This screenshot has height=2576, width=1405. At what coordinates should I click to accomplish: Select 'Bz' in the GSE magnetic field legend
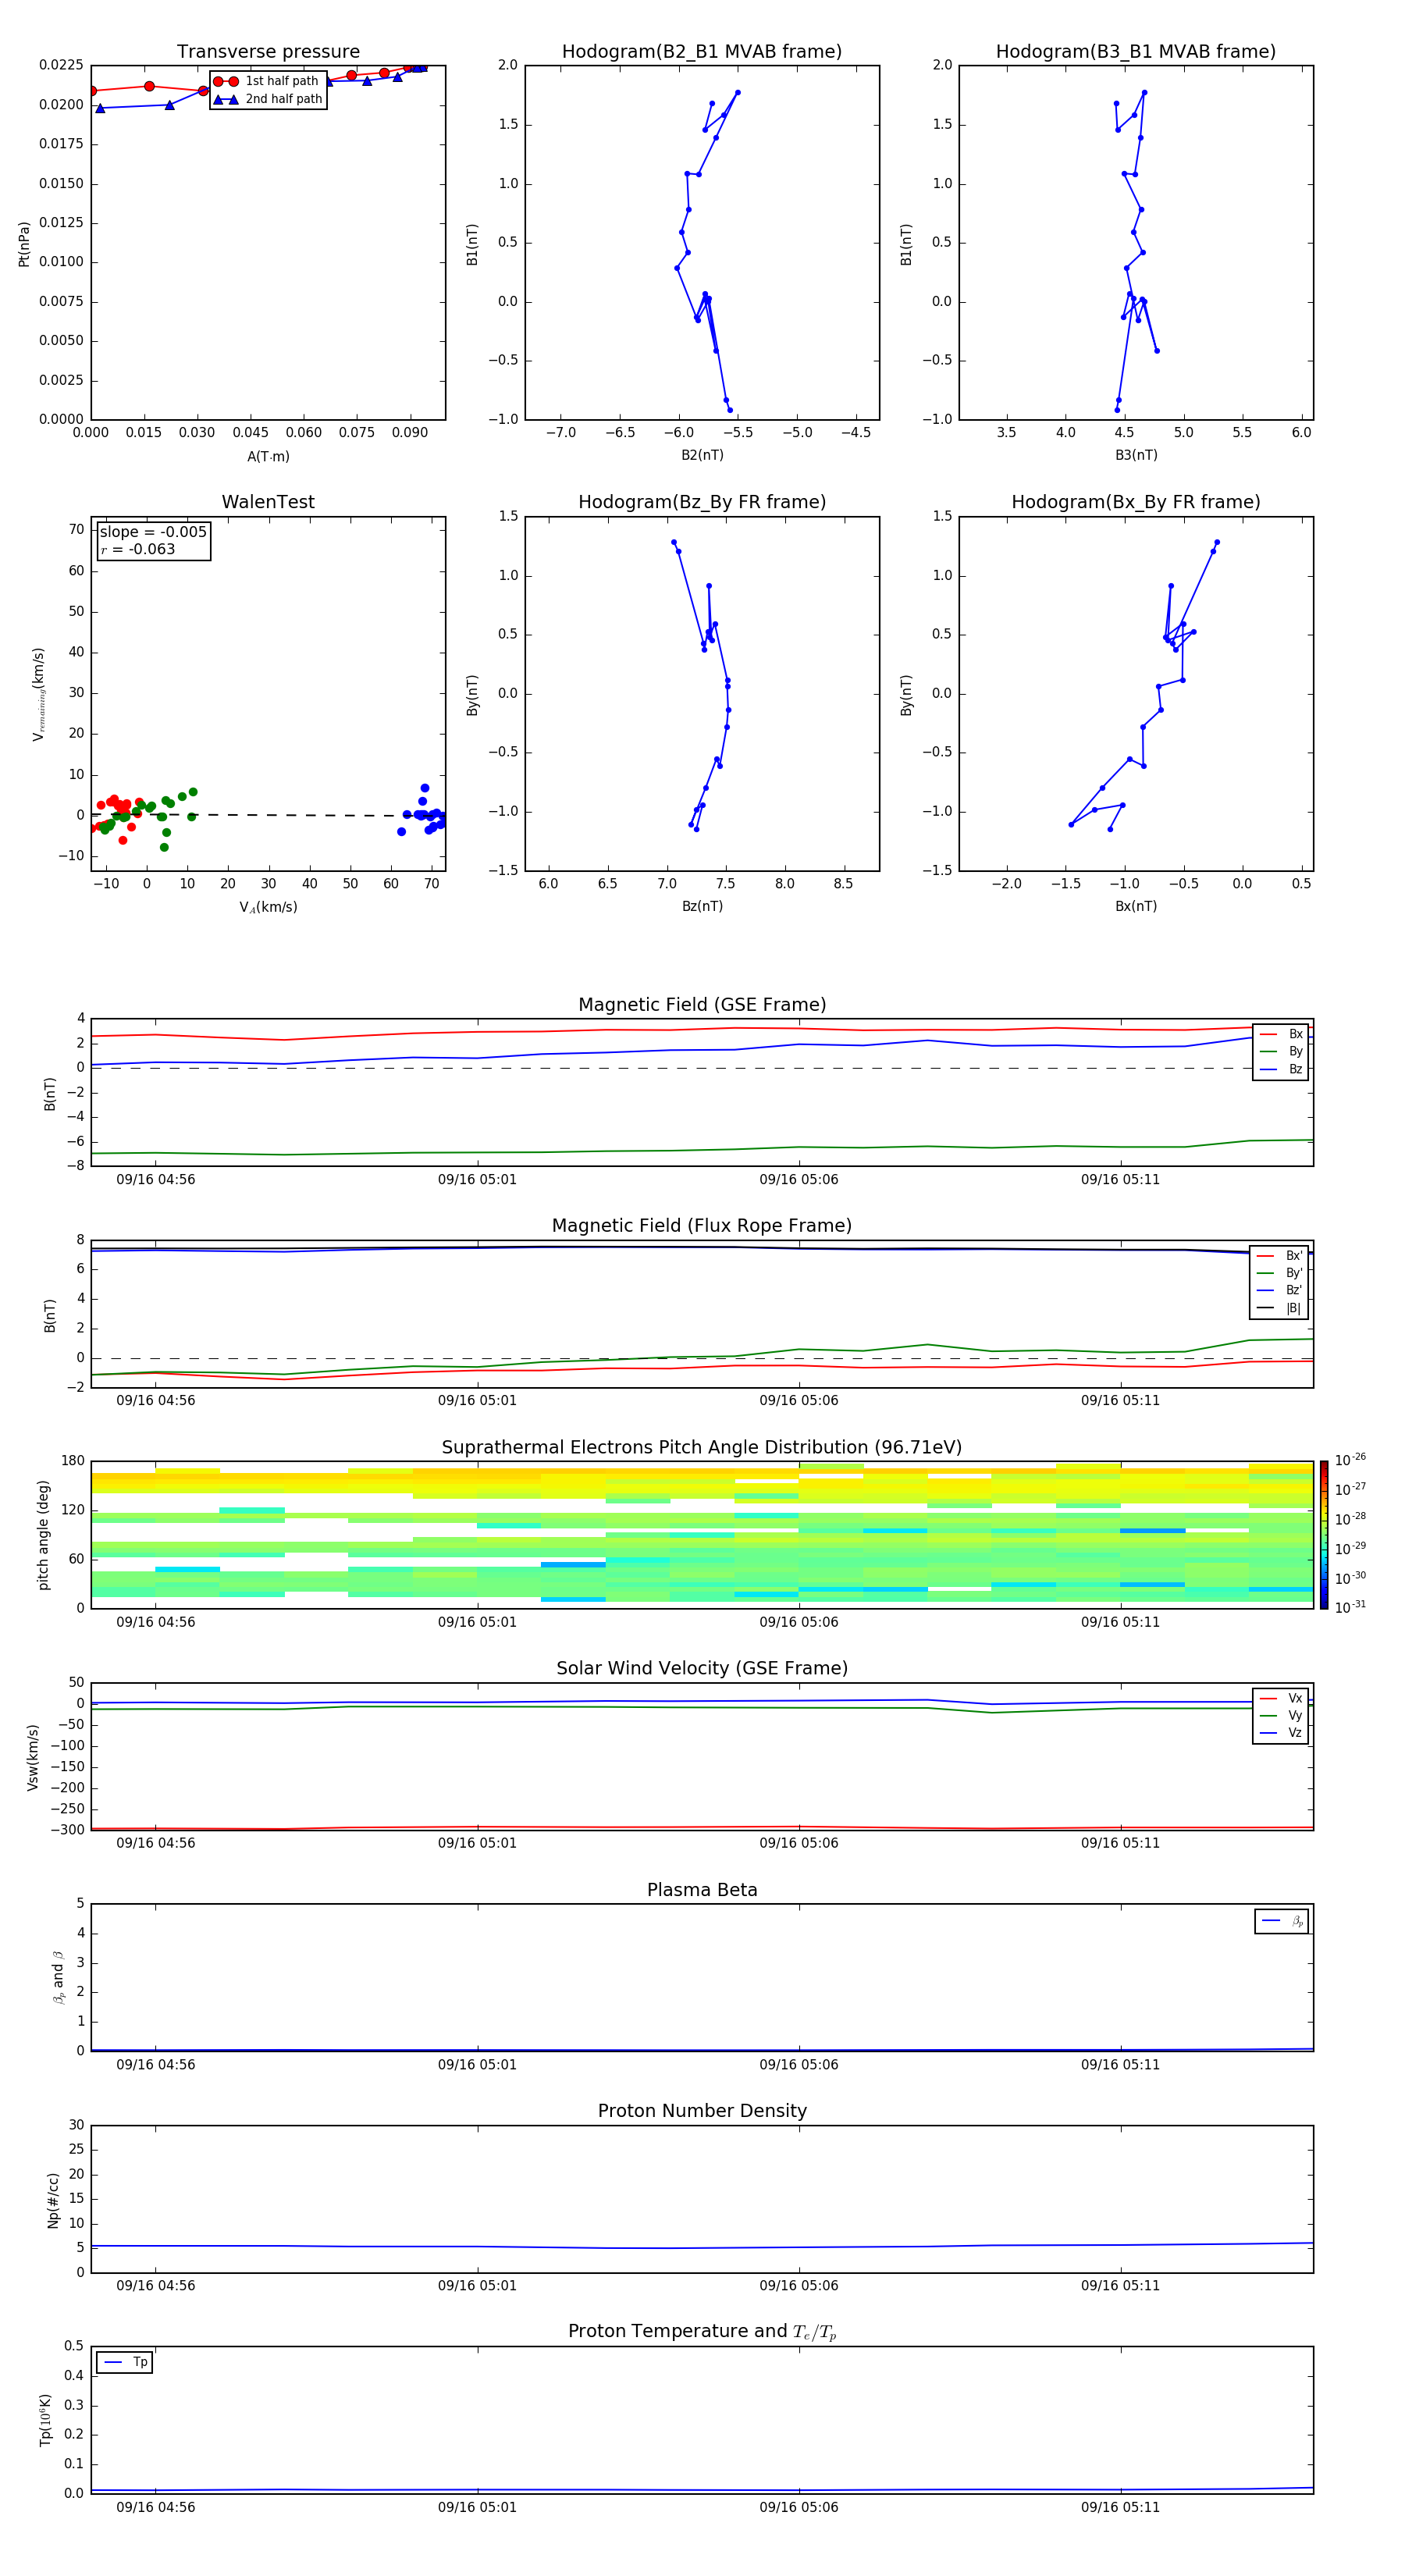pos(1281,1069)
